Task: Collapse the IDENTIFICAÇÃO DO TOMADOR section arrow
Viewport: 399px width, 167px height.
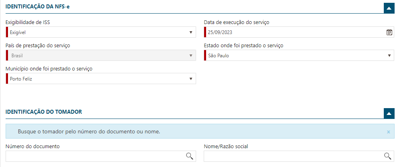Action: 389,113
